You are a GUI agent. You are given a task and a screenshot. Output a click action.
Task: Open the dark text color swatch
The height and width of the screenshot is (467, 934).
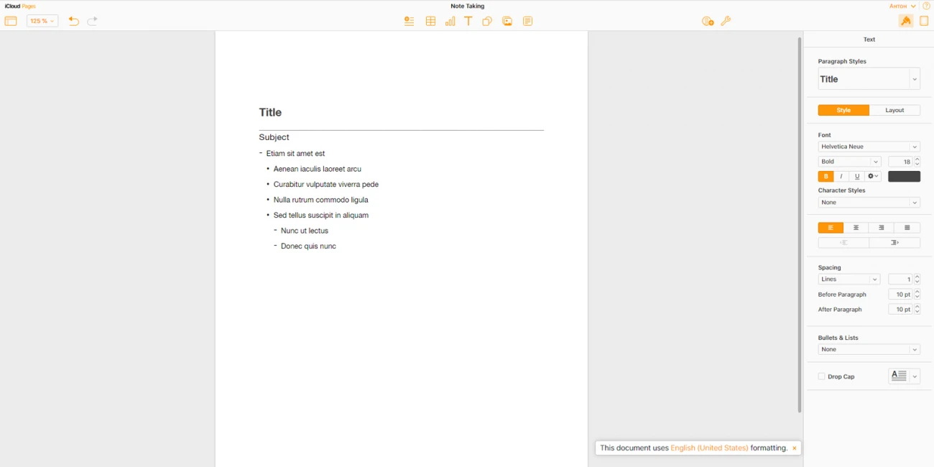click(904, 177)
